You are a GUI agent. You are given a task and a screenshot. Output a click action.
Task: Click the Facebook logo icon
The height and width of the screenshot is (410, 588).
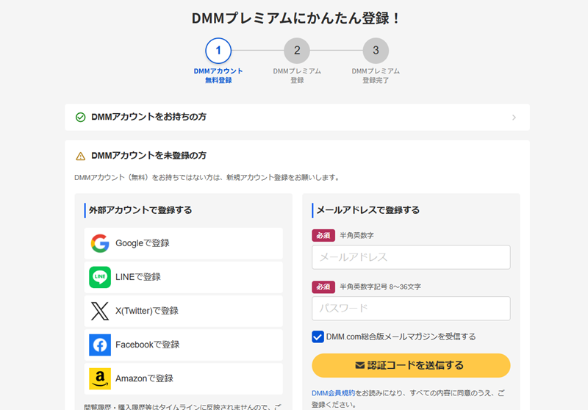[100, 345]
